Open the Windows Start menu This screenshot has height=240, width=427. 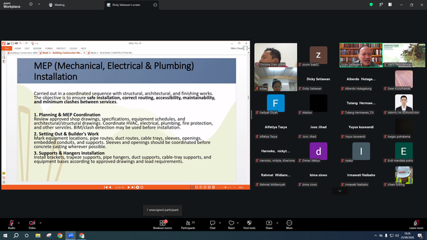(5, 235)
